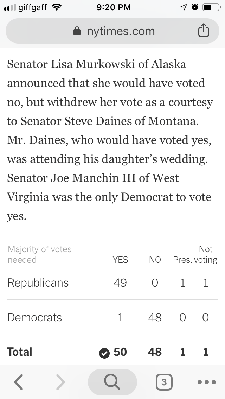Viewport: 225px width, 399px height.
Task: Tap the Not voting column header
Action: 206,255
